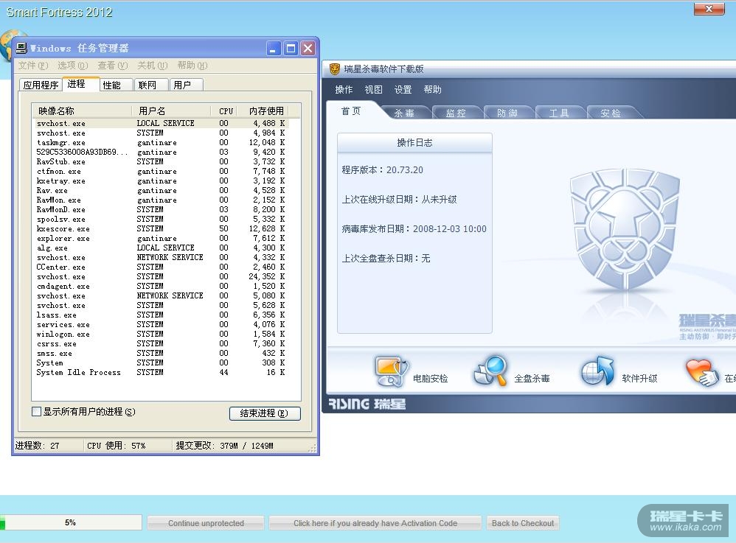Click the 软件升级 globe update icon
This screenshot has height=543, width=736.
(597, 371)
